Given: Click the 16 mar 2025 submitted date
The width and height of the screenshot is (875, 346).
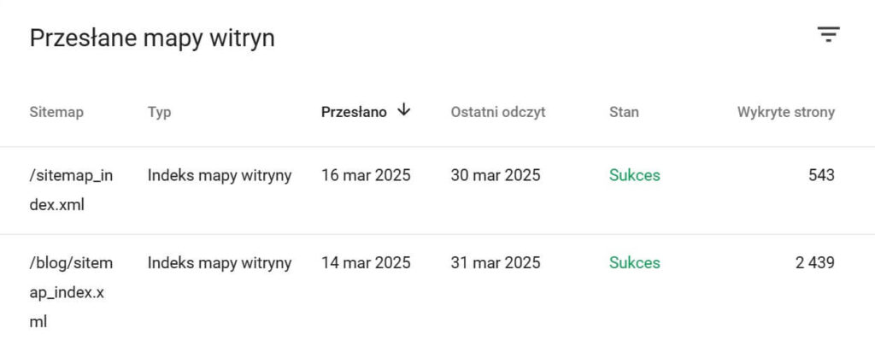Looking at the screenshot, I should 366,175.
